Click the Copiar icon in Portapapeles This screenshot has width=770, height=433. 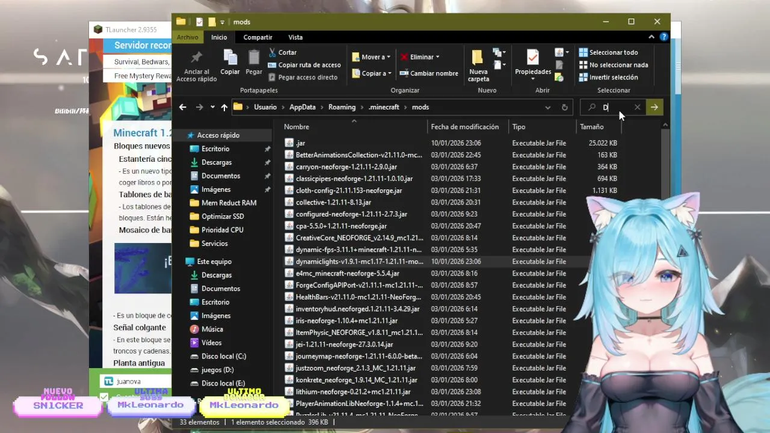point(230,58)
